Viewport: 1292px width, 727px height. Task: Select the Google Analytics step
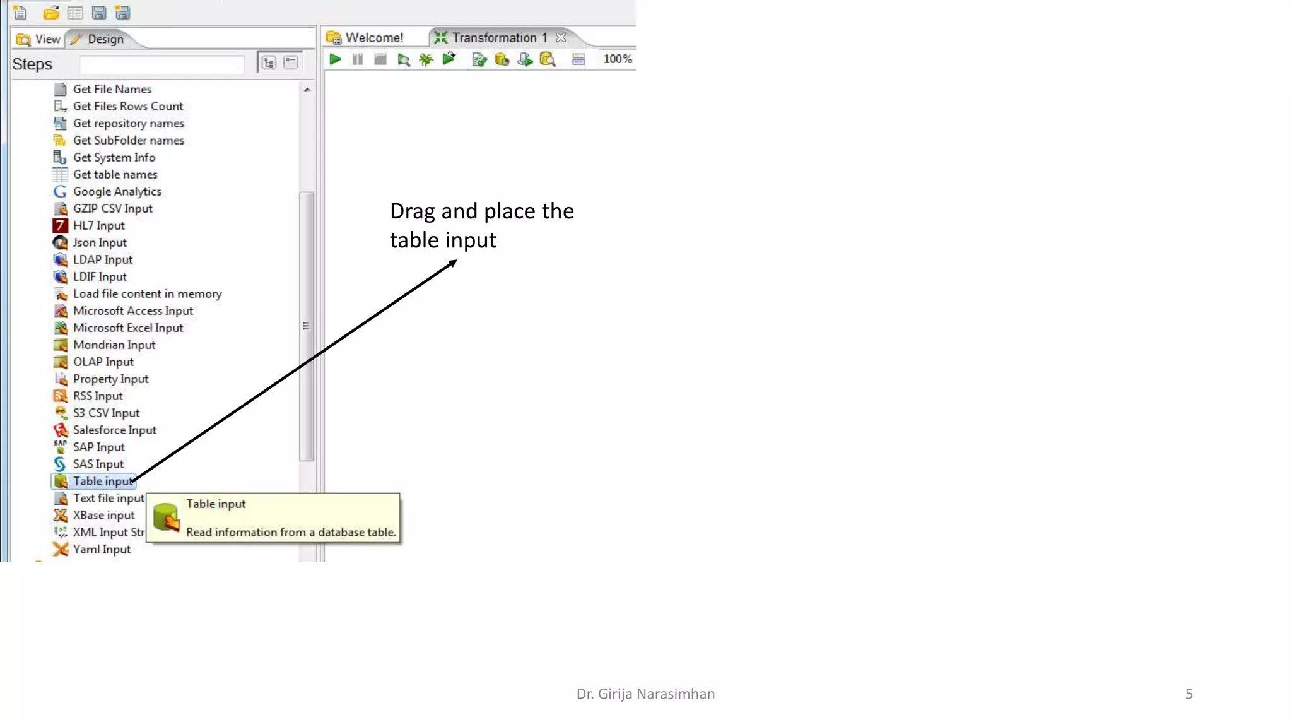(117, 191)
